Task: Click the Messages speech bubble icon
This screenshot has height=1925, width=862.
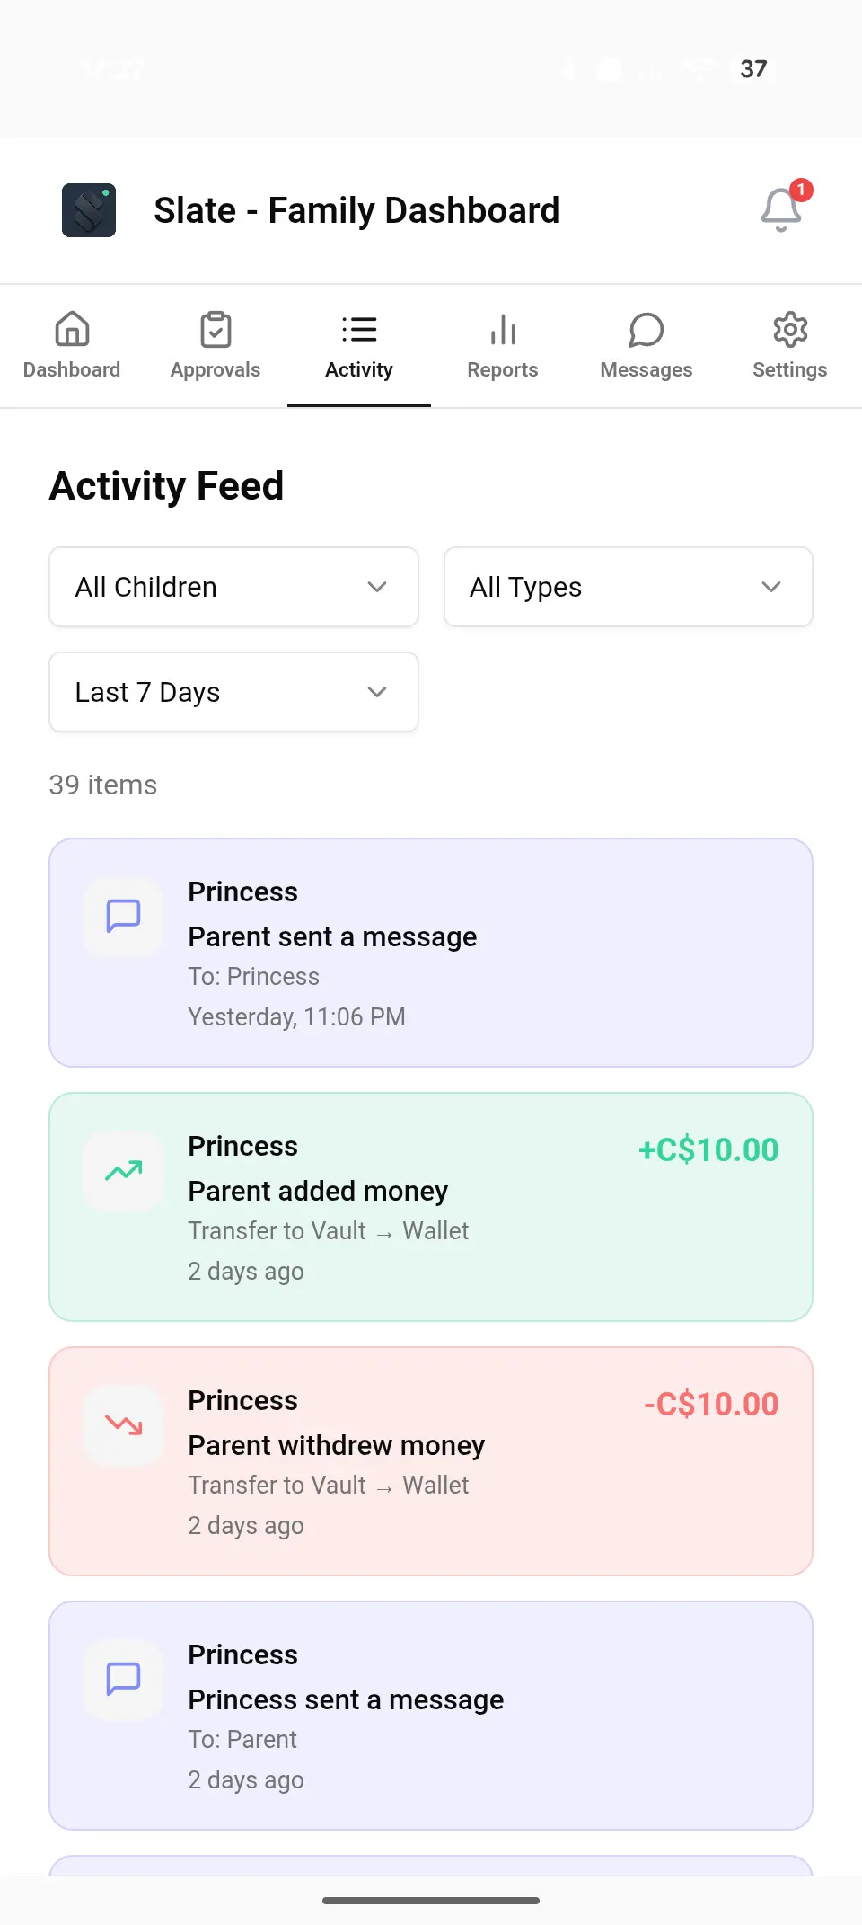Action: pyautogui.click(x=646, y=330)
